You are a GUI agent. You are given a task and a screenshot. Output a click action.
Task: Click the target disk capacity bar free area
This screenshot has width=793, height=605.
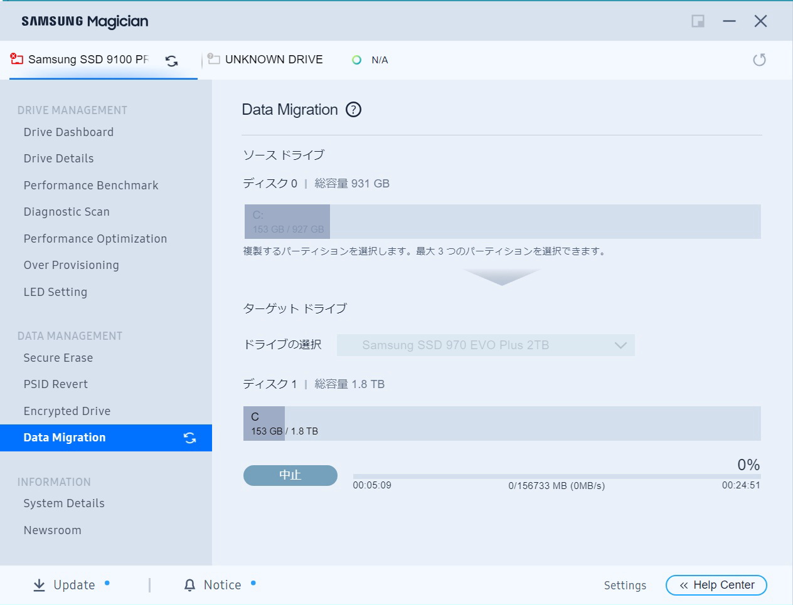523,423
